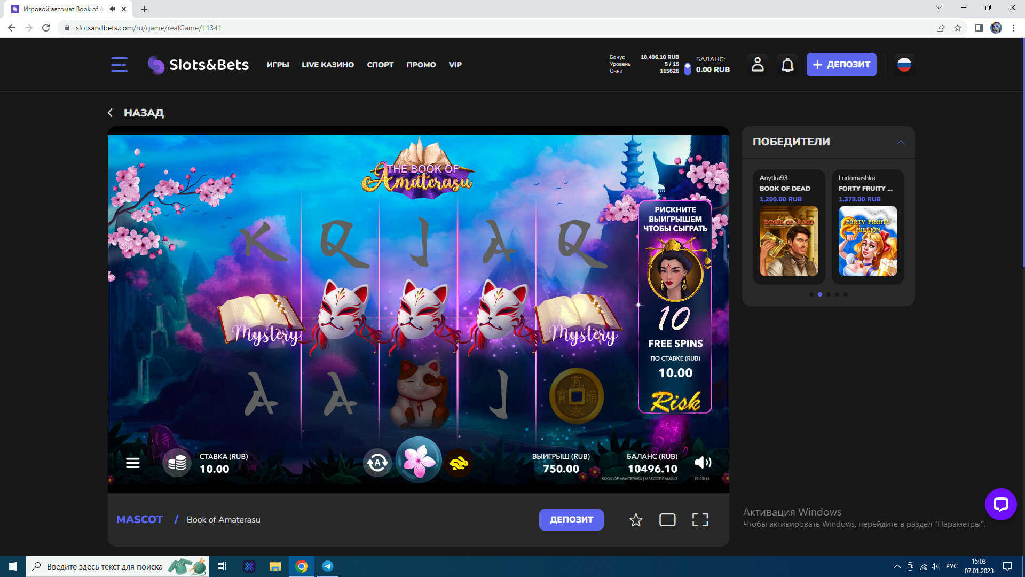
Task: Toggle the yellow rabbit turbo mode
Action: (459, 463)
